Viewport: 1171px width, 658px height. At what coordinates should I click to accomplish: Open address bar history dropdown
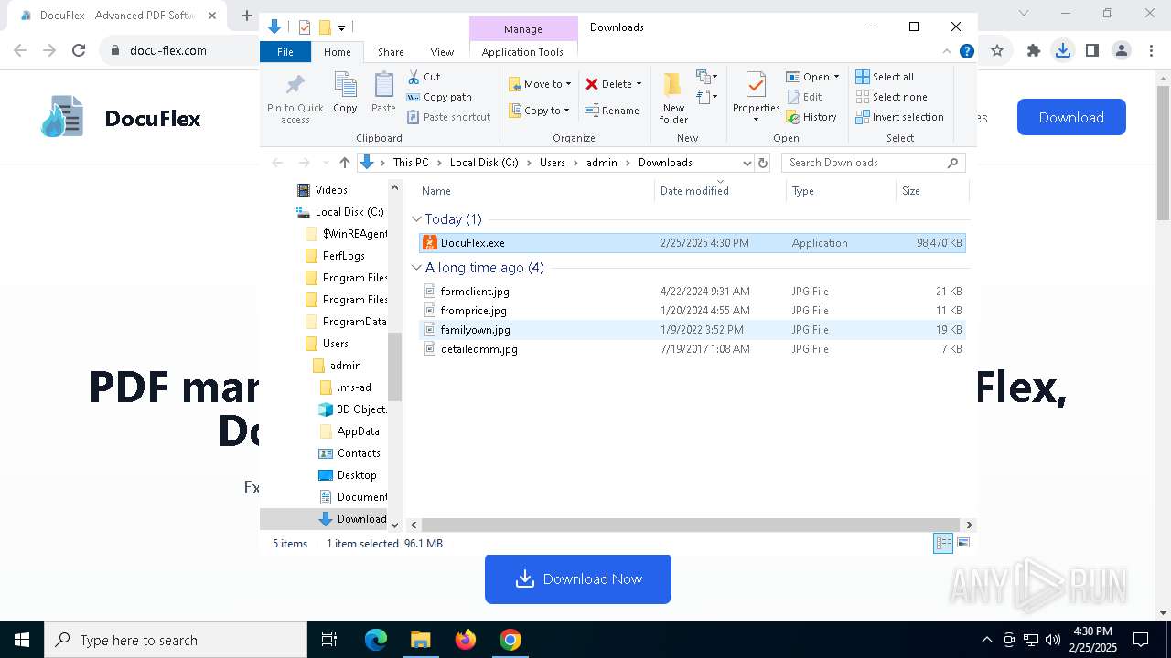pos(747,163)
